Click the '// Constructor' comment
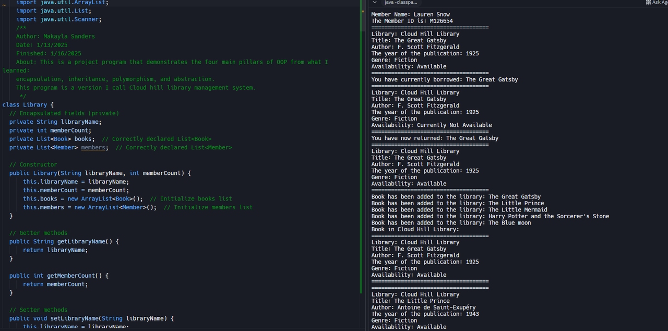This screenshot has height=331, width=668. tap(33, 164)
